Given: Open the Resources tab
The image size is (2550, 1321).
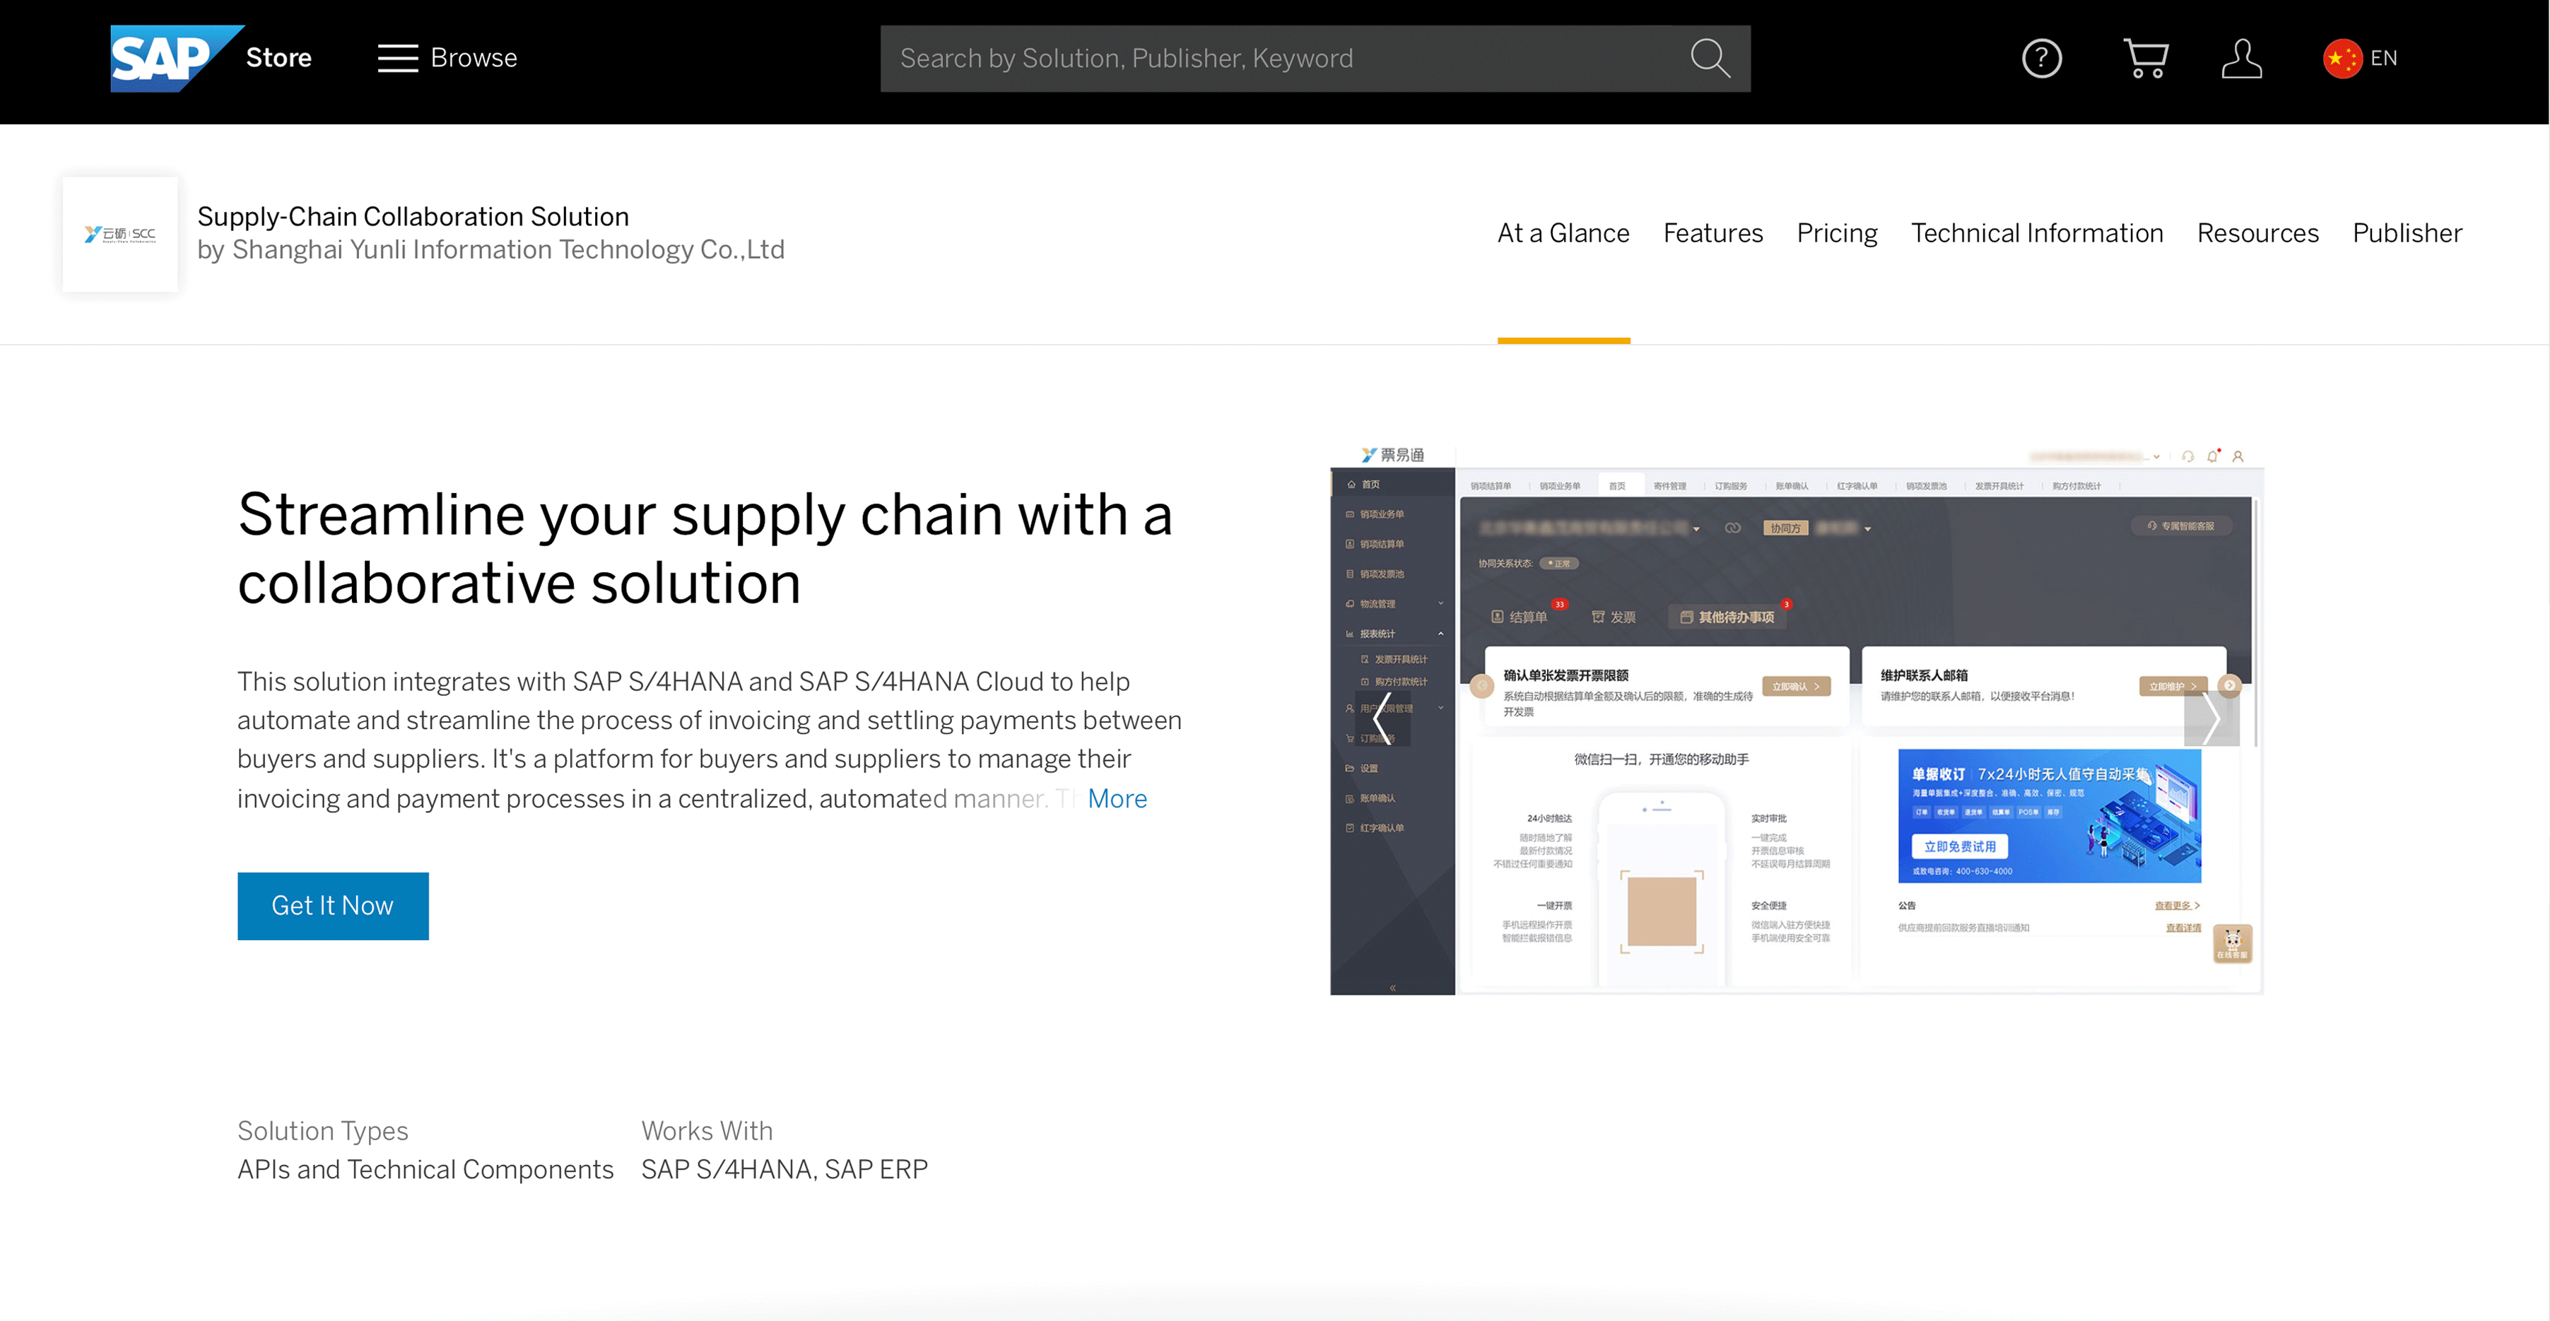Looking at the screenshot, I should click(2258, 234).
